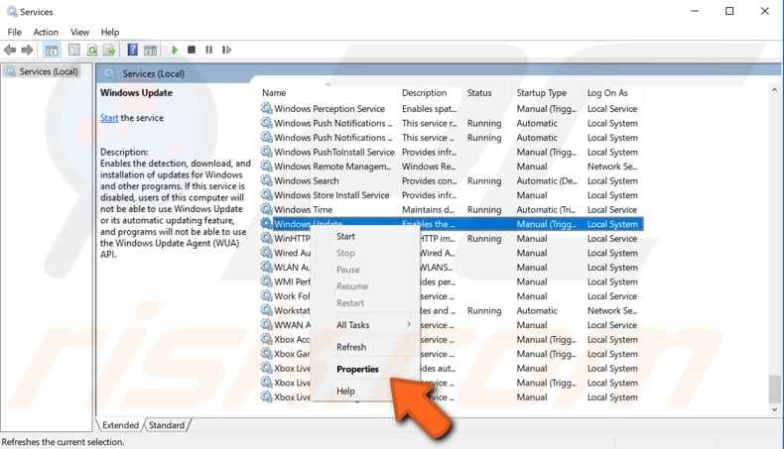Click the Work Fol service name
784x449 pixels.
click(292, 296)
